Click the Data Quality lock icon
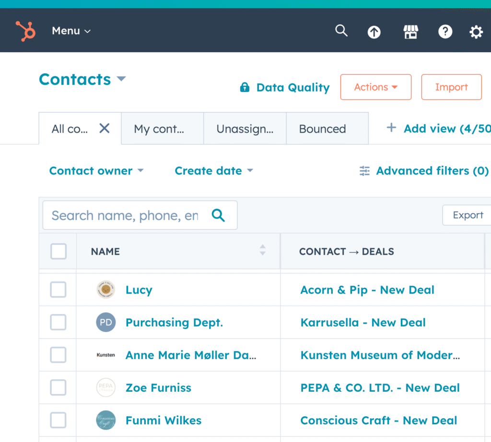 click(x=245, y=87)
